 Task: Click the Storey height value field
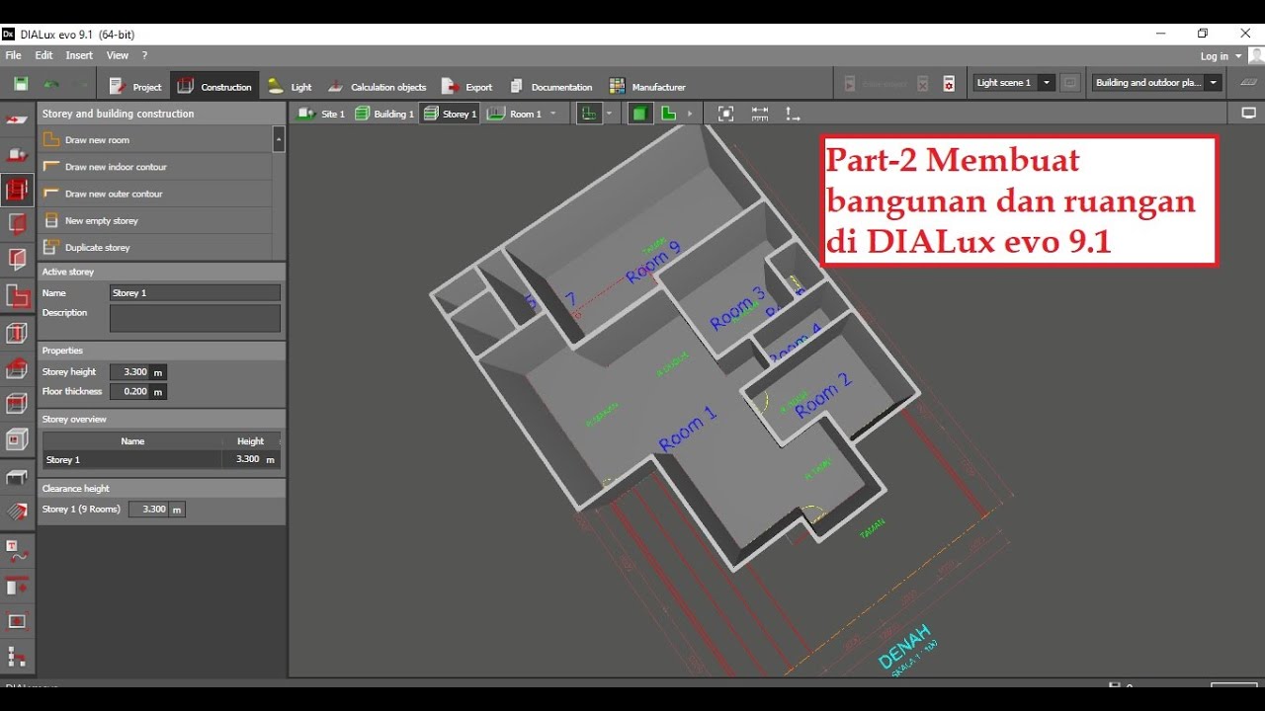[129, 372]
